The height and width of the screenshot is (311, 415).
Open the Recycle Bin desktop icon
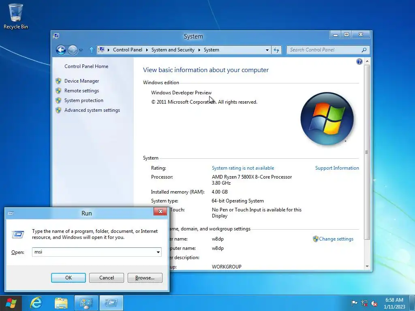coord(16,16)
